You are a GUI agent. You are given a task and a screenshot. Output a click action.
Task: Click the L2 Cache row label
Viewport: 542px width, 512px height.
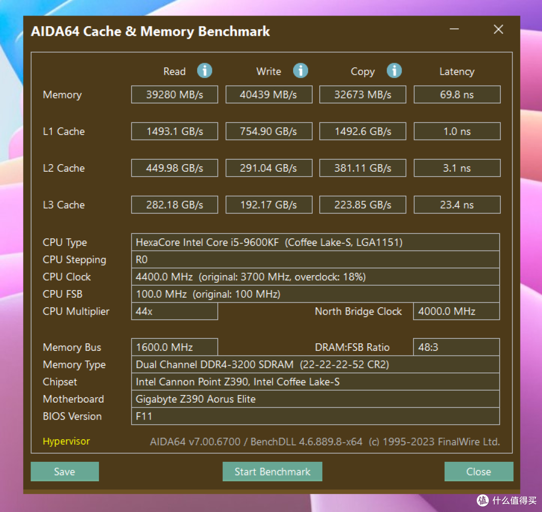click(64, 168)
